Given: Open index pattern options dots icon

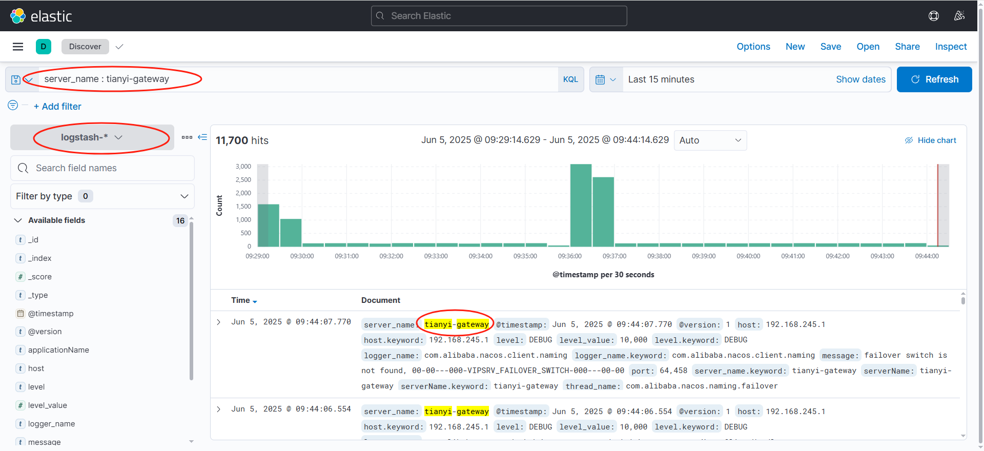Looking at the screenshot, I should [187, 137].
